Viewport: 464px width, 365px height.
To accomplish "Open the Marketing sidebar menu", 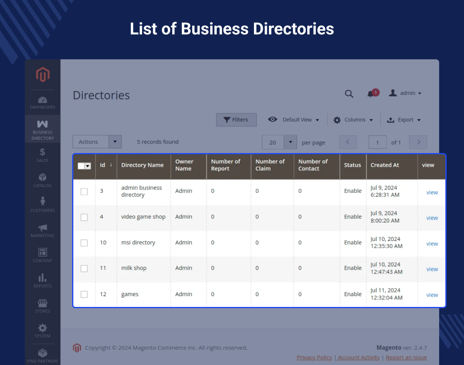I will click(x=43, y=231).
